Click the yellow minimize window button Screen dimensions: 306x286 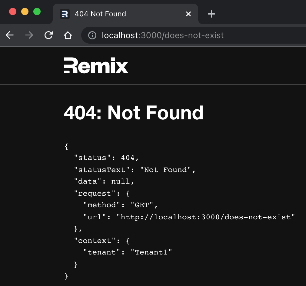click(25, 12)
